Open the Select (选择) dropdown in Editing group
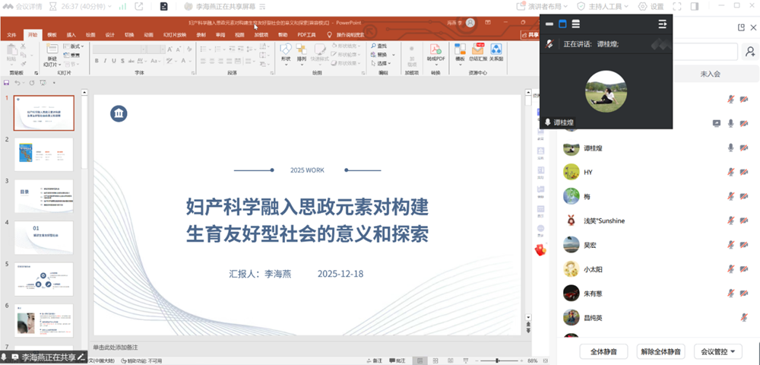This screenshot has height=365, width=760. pos(382,64)
